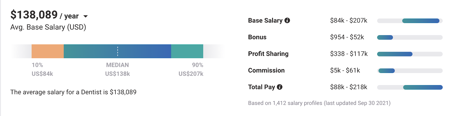Screen dimensions: 452x116
Task: Select the Profit Sharing row label
Action: [268, 54]
